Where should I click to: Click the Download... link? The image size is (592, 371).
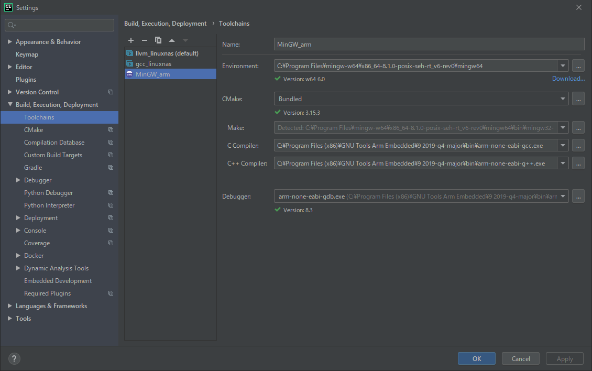coord(568,79)
